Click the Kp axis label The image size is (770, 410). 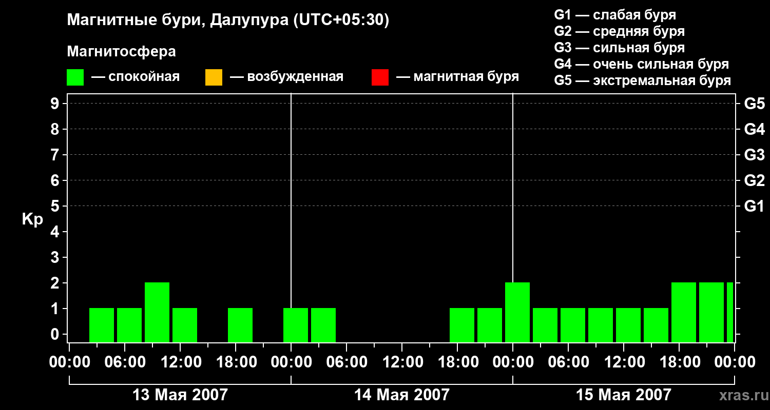(32, 219)
